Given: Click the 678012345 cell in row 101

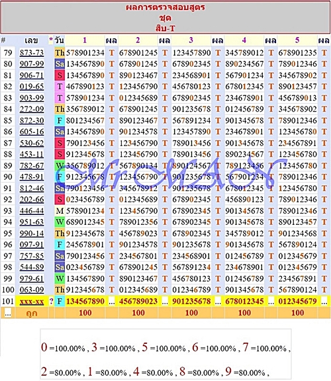Looking at the screenshot, I should (x=244, y=302).
